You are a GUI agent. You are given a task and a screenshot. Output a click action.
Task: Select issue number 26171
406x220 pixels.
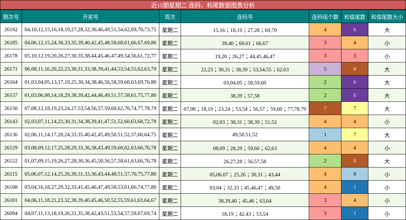11,69
